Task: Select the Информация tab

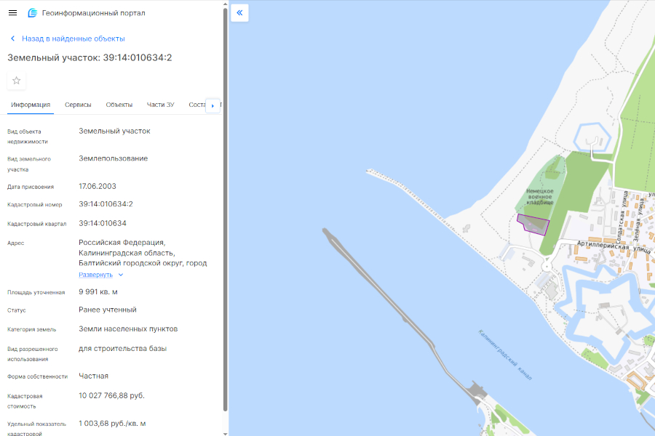Action: (x=31, y=105)
